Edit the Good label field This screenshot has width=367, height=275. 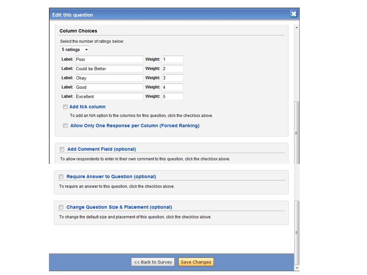click(x=109, y=87)
